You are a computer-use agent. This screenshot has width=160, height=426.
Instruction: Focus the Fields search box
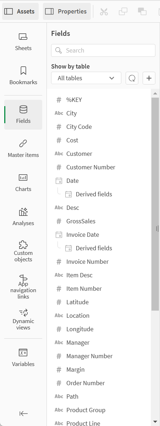[x=103, y=50]
